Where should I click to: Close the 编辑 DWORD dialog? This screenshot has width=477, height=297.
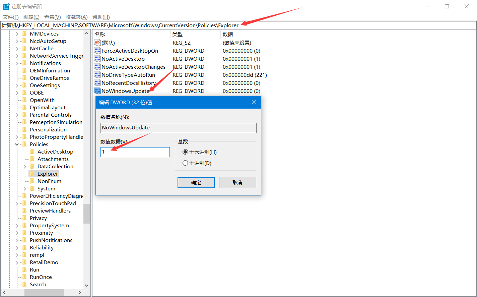(254, 102)
